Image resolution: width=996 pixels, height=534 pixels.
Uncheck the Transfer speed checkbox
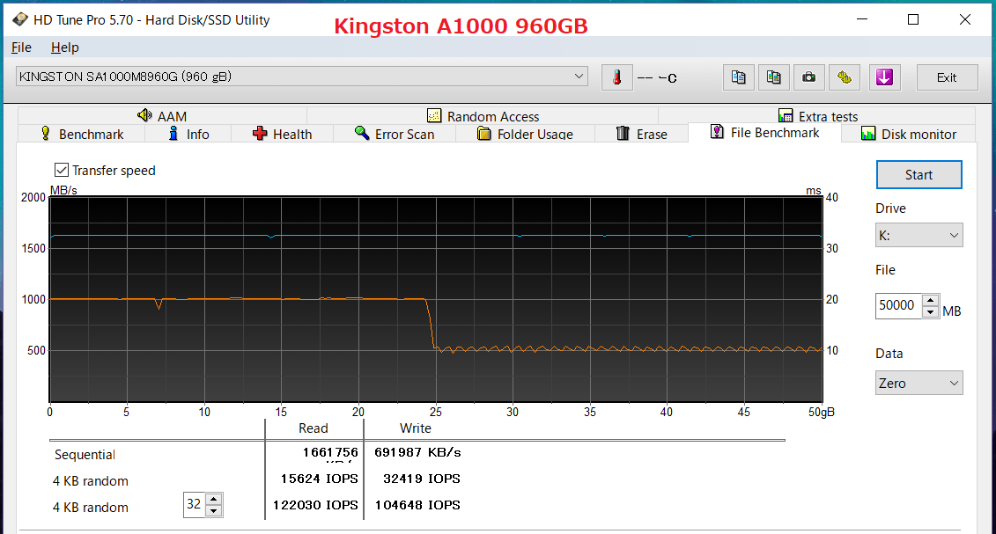(x=62, y=170)
